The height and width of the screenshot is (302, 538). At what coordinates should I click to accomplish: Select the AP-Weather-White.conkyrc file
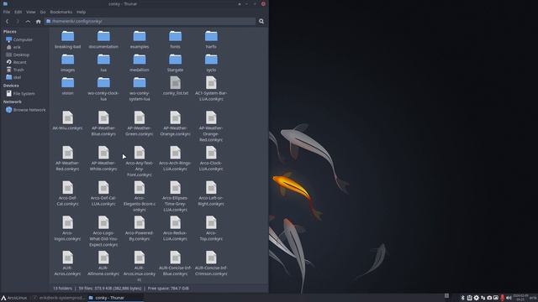tap(103, 153)
